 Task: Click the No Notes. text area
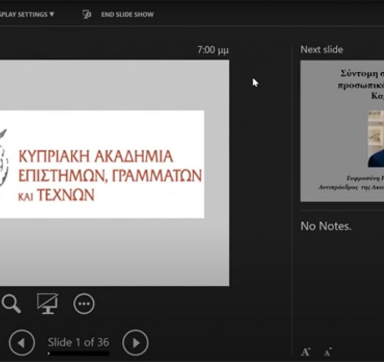coord(326,226)
